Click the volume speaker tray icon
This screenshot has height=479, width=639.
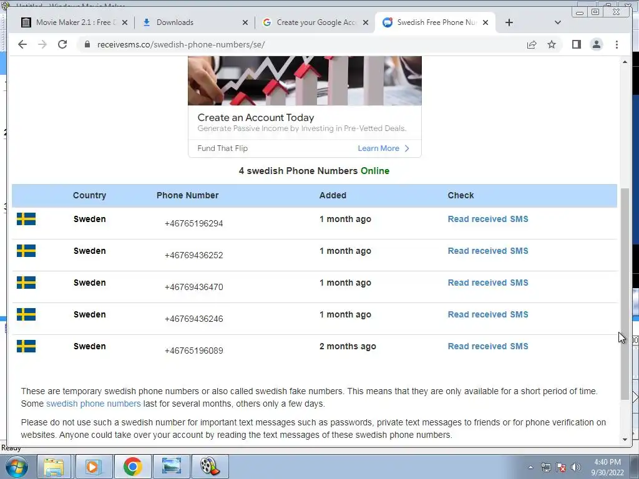pyautogui.click(x=576, y=467)
